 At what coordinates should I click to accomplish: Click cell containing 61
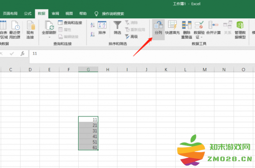point(88,147)
